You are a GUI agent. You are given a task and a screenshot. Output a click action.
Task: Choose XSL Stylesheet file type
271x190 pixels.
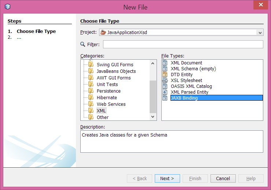[186, 80]
